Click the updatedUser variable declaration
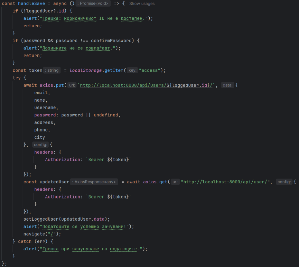299x267 pixels. (x=54, y=182)
